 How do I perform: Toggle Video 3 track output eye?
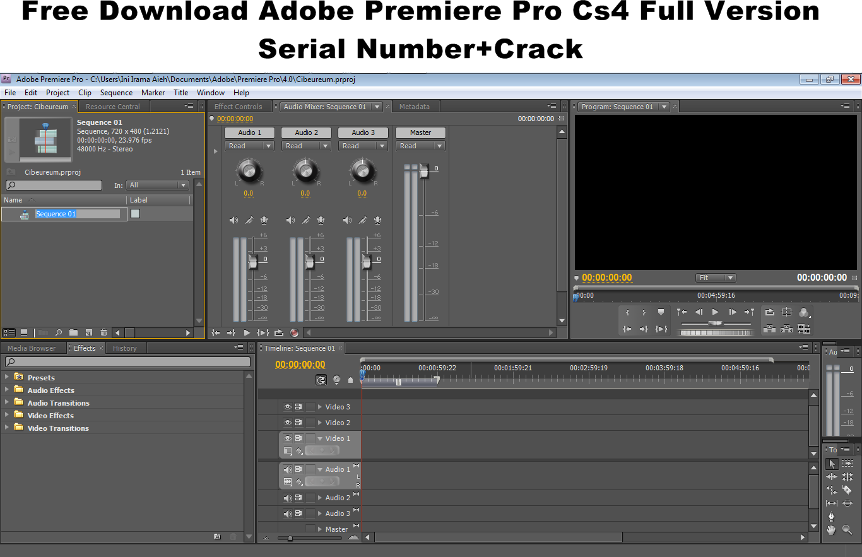pyautogui.click(x=288, y=407)
